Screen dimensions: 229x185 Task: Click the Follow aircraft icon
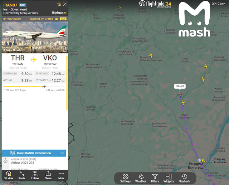35,175
